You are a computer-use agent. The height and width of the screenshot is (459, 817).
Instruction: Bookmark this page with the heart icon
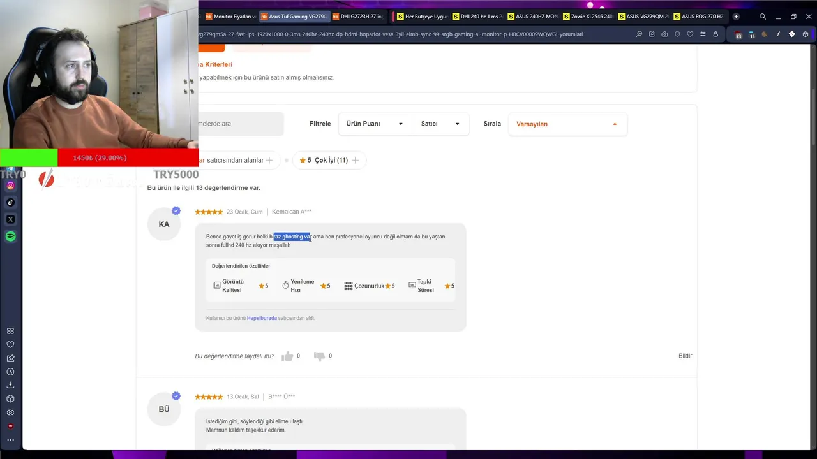point(690,34)
